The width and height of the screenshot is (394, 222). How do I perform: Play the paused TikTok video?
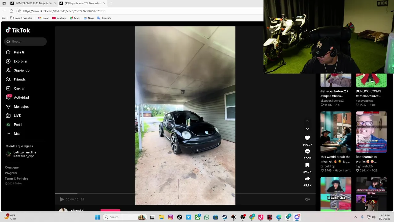click(62, 199)
